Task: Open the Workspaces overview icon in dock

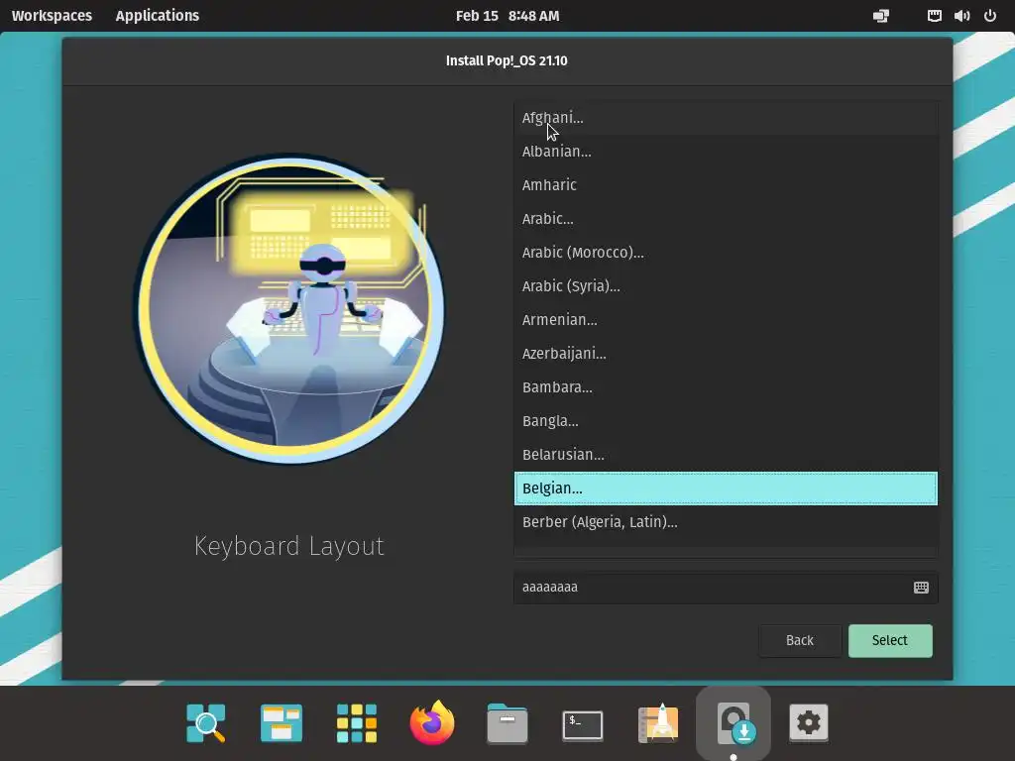Action: tap(281, 722)
